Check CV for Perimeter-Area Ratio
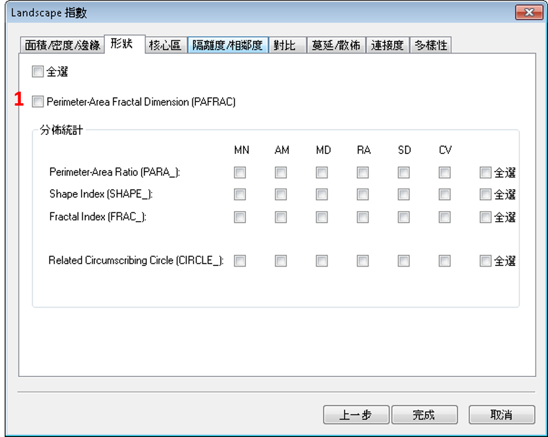 (444, 173)
